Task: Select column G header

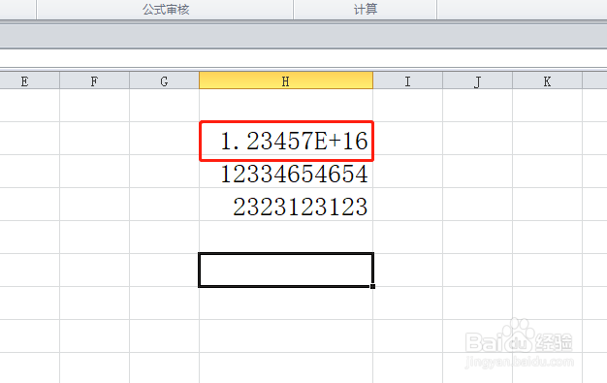Action: click(x=164, y=80)
